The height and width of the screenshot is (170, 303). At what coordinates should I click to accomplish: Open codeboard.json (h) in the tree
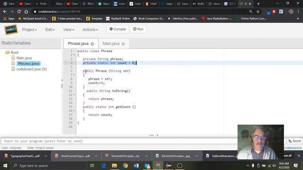[32, 69]
